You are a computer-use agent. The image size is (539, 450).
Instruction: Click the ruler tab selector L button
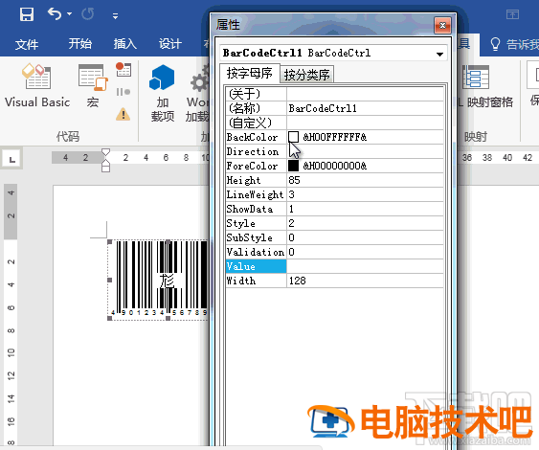[12, 159]
